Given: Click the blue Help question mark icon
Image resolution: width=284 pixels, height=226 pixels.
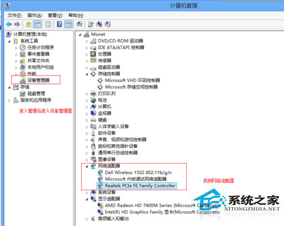Looking at the screenshot, I should (x=59, y=24).
